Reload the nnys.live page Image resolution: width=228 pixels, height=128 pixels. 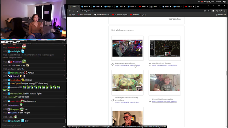(x=78, y=11)
